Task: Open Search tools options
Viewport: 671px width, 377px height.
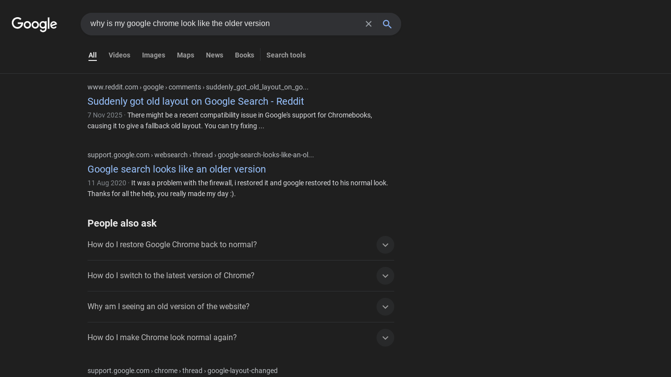Action: point(286,55)
